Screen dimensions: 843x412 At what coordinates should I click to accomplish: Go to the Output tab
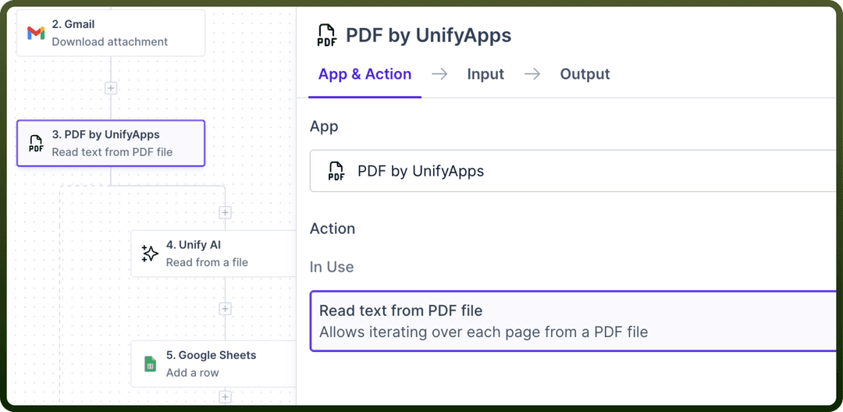click(x=585, y=74)
